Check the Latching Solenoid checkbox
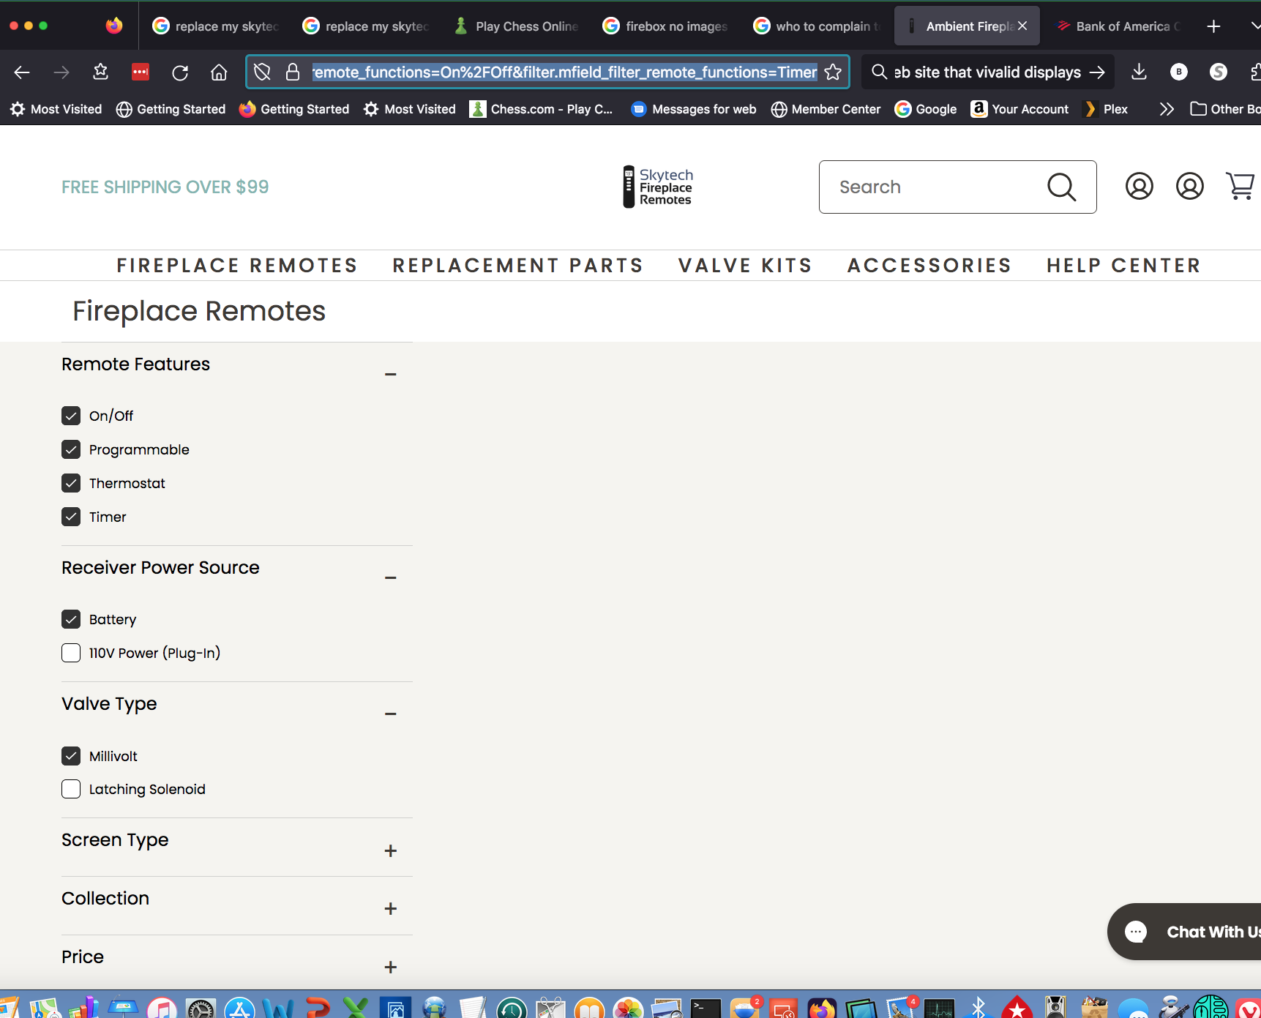Viewport: 1261px width, 1018px height. point(71,789)
